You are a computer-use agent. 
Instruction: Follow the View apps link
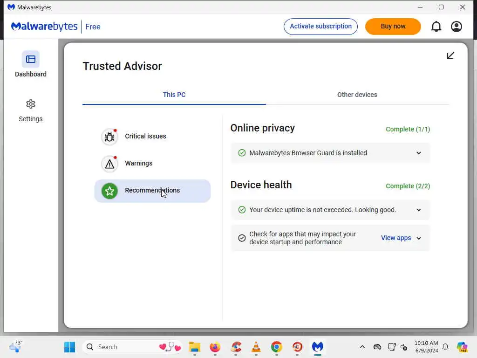coord(396,238)
